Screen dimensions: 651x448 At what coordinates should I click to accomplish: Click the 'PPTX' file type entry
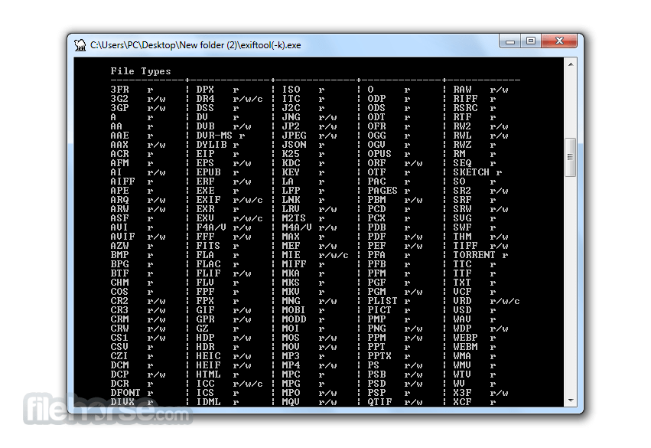click(379, 356)
